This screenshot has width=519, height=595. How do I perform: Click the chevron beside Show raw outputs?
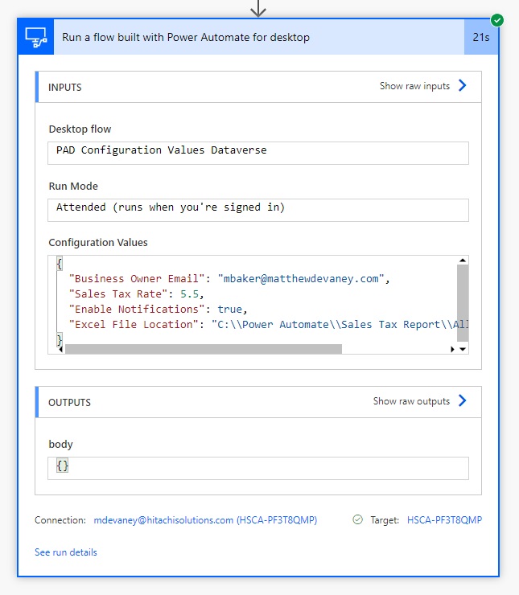pos(462,401)
